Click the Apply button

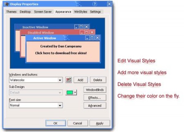point(100,123)
